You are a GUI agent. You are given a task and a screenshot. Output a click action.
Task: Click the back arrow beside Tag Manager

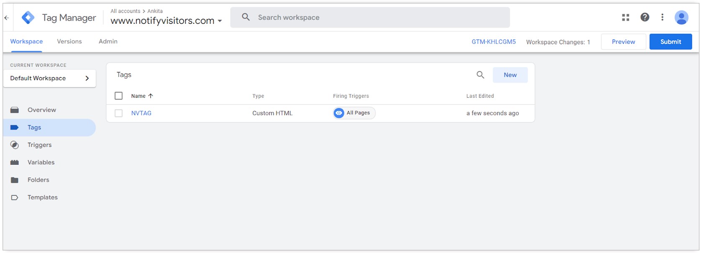tap(7, 18)
